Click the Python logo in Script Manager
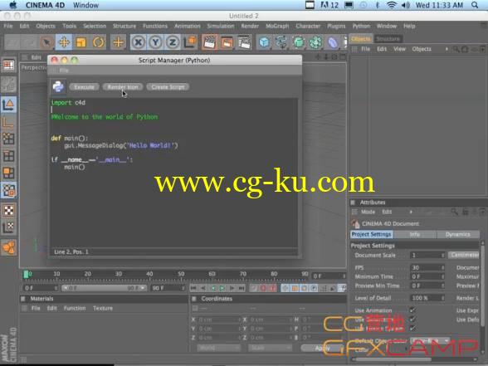488x366 pixels. click(58, 87)
